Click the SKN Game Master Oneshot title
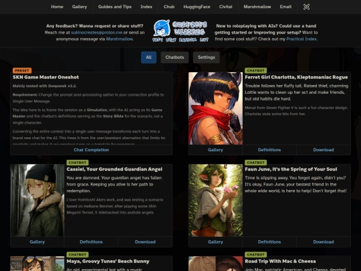 (x=46, y=77)
